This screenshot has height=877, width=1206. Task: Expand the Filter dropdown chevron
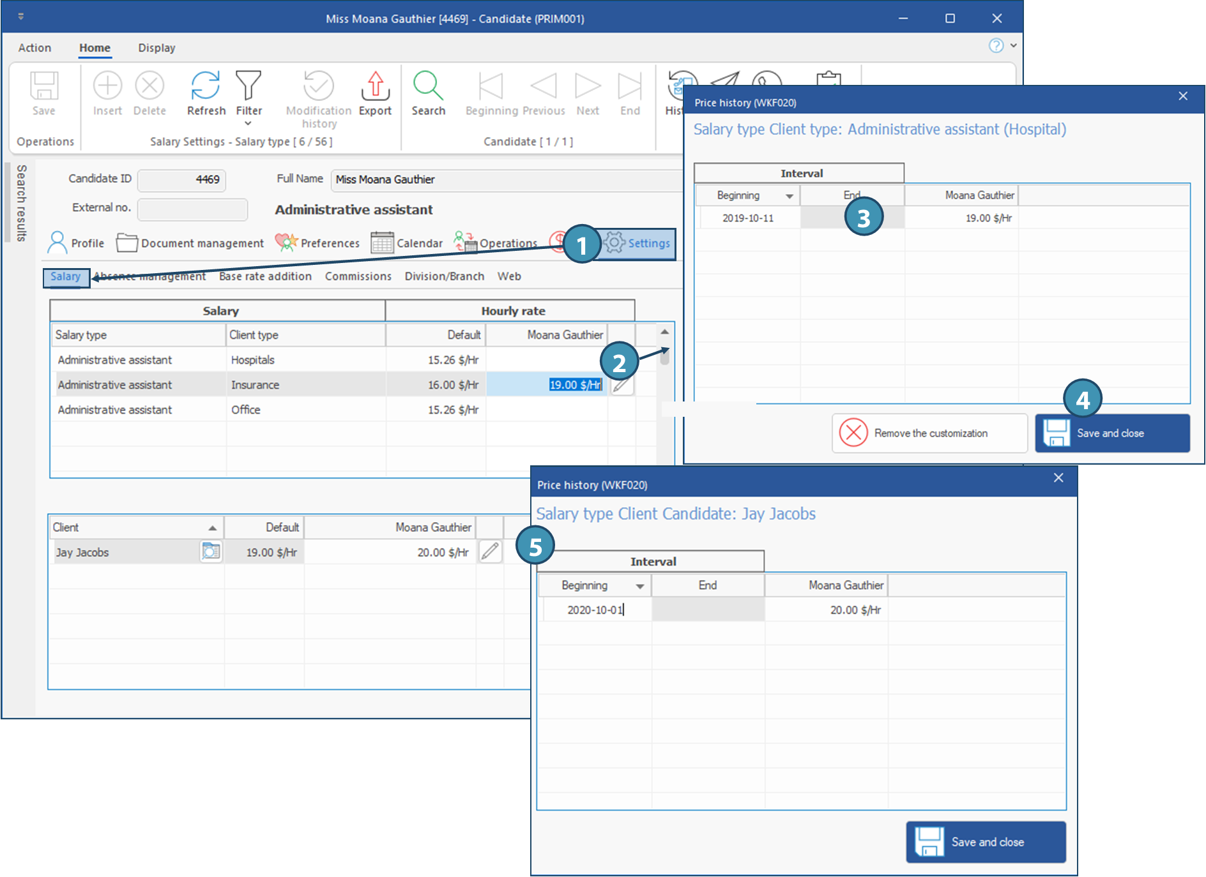[248, 124]
